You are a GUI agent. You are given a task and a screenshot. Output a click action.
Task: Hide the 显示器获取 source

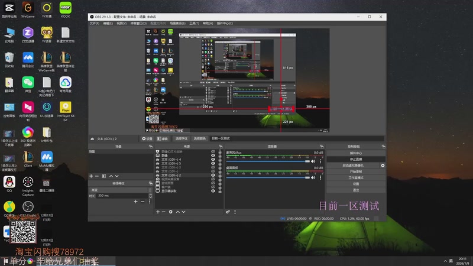[x=213, y=191]
